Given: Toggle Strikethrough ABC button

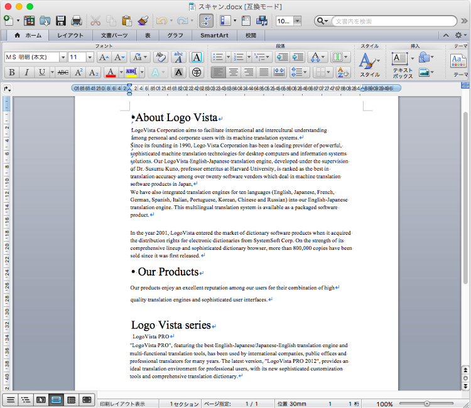Looking at the screenshot, I should point(63,72).
